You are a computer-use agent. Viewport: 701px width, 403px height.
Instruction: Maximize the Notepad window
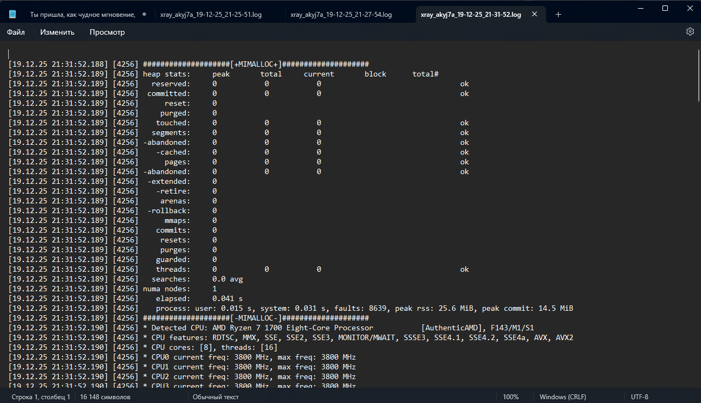tap(665, 8)
